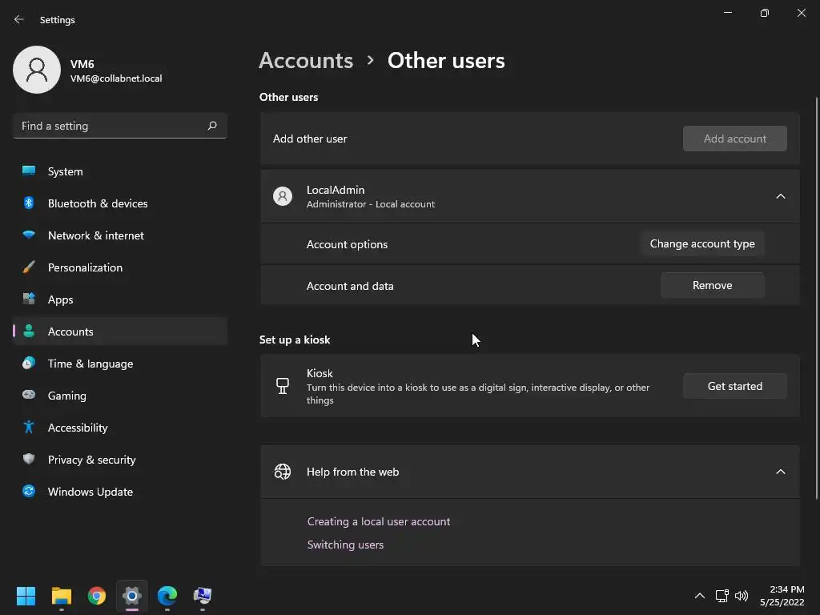The image size is (820, 615).
Task: Launch Google Chrome from the taskbar
Action: 97,596
